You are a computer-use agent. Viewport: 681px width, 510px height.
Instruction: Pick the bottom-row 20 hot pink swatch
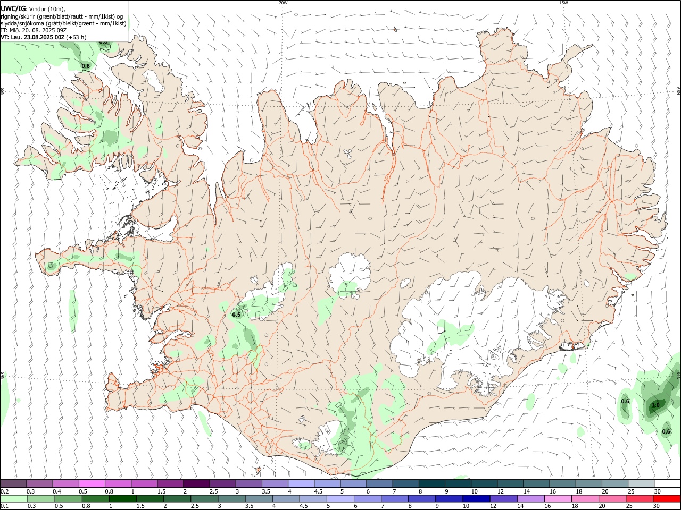(612, 498)
